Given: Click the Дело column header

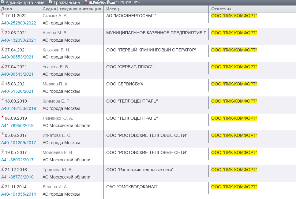Looking at the screenshot, I should click(7, 9).
